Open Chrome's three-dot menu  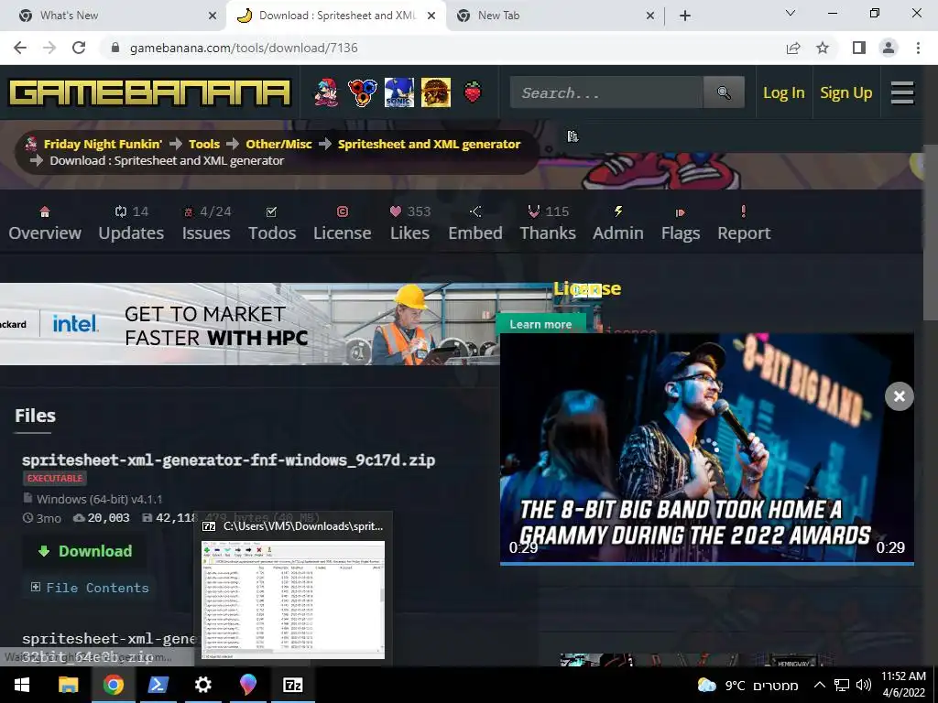(918, 48)
